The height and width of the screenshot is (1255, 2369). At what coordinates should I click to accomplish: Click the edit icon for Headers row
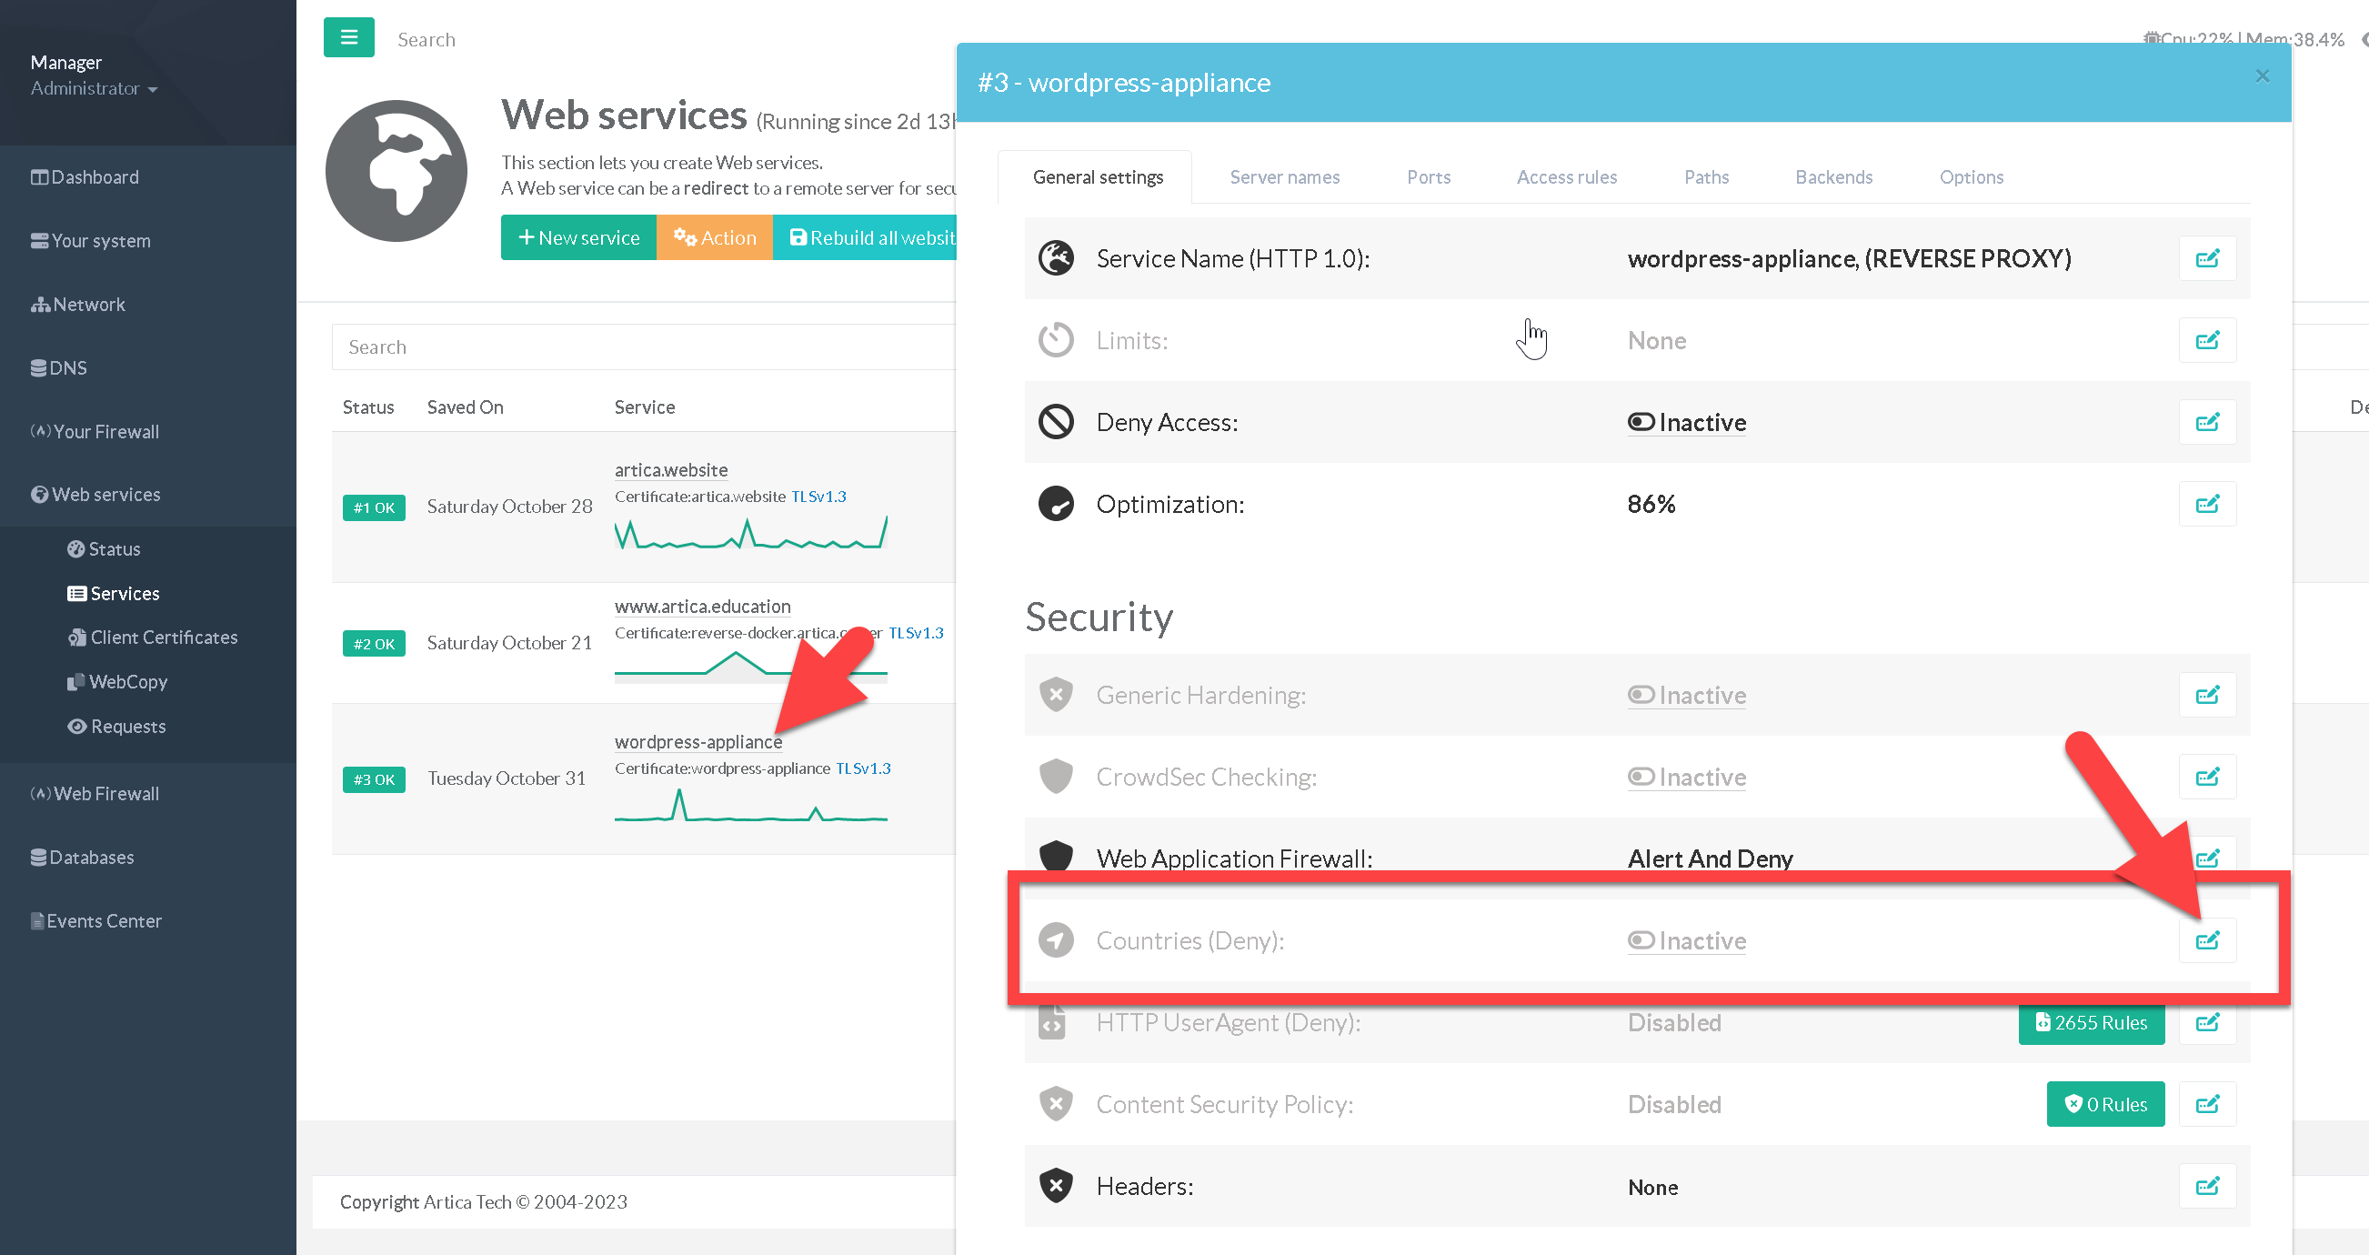[2207, 1186]
